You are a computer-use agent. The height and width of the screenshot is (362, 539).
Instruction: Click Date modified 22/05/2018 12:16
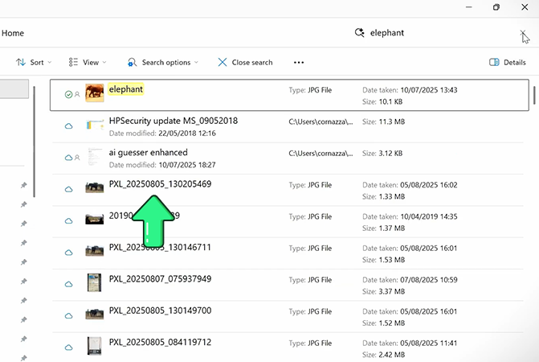(162, 134)
